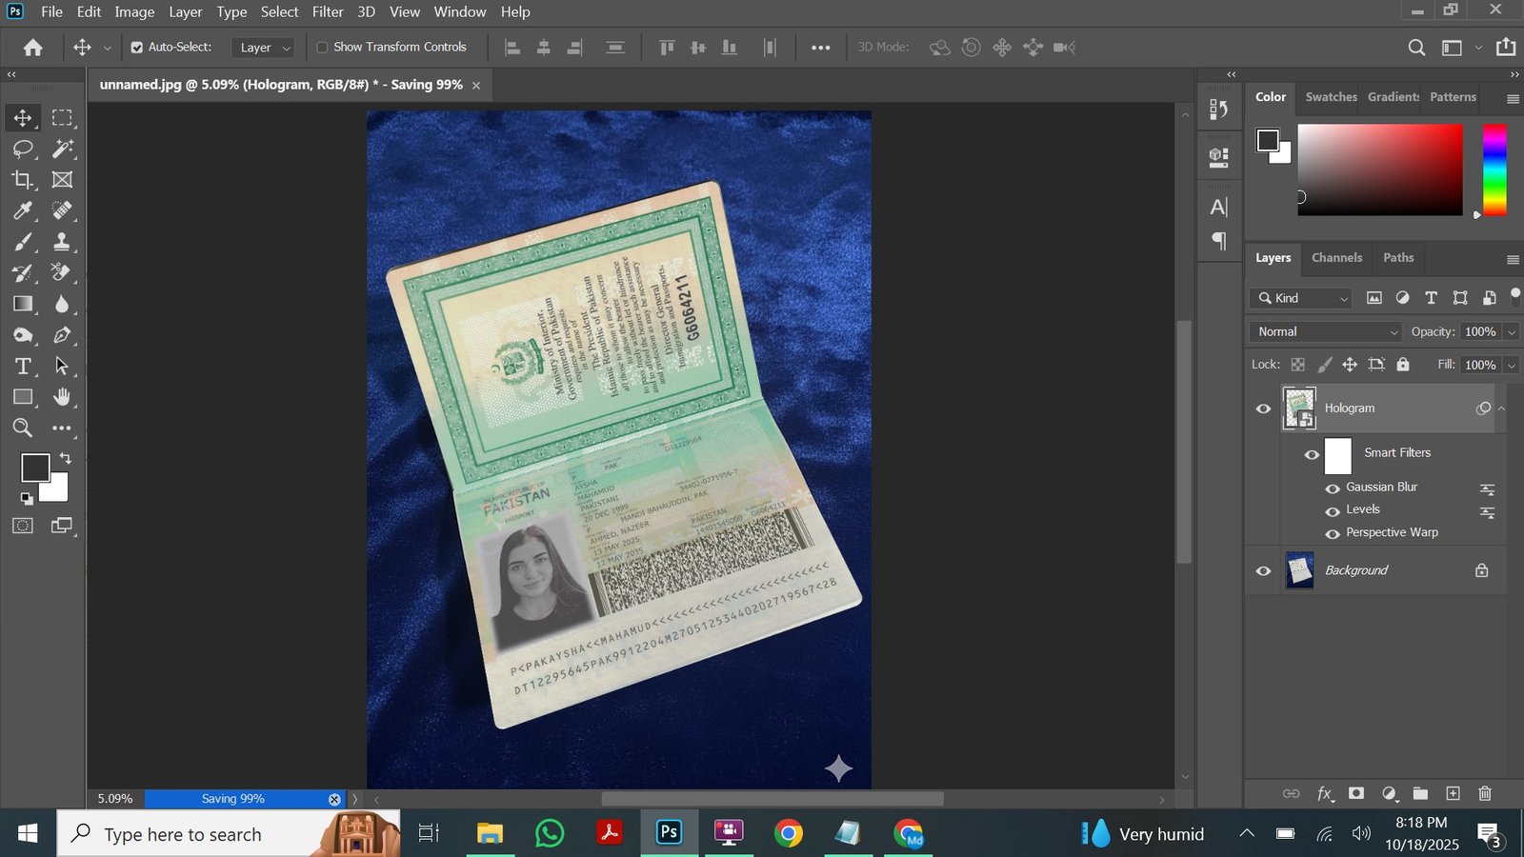The height and width of the screenshot is (857, 1524).
Task: Expand the layer Opacity slider dropdown
Action: (1511, 331)
